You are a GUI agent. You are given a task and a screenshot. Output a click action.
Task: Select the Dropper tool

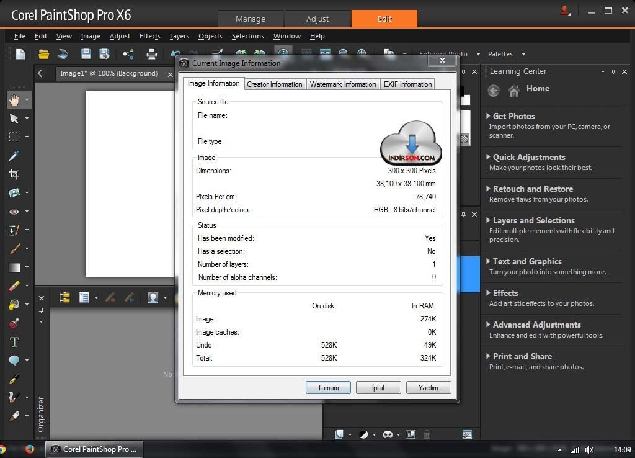(14, 156)
